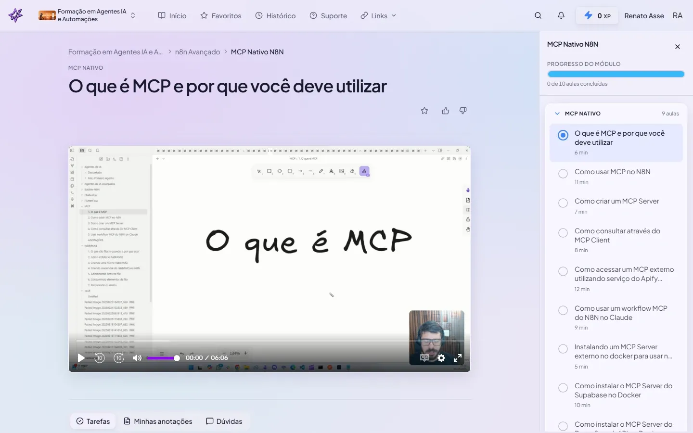
Task: Open Renato Asse profile name
Action: coord(644,16)
